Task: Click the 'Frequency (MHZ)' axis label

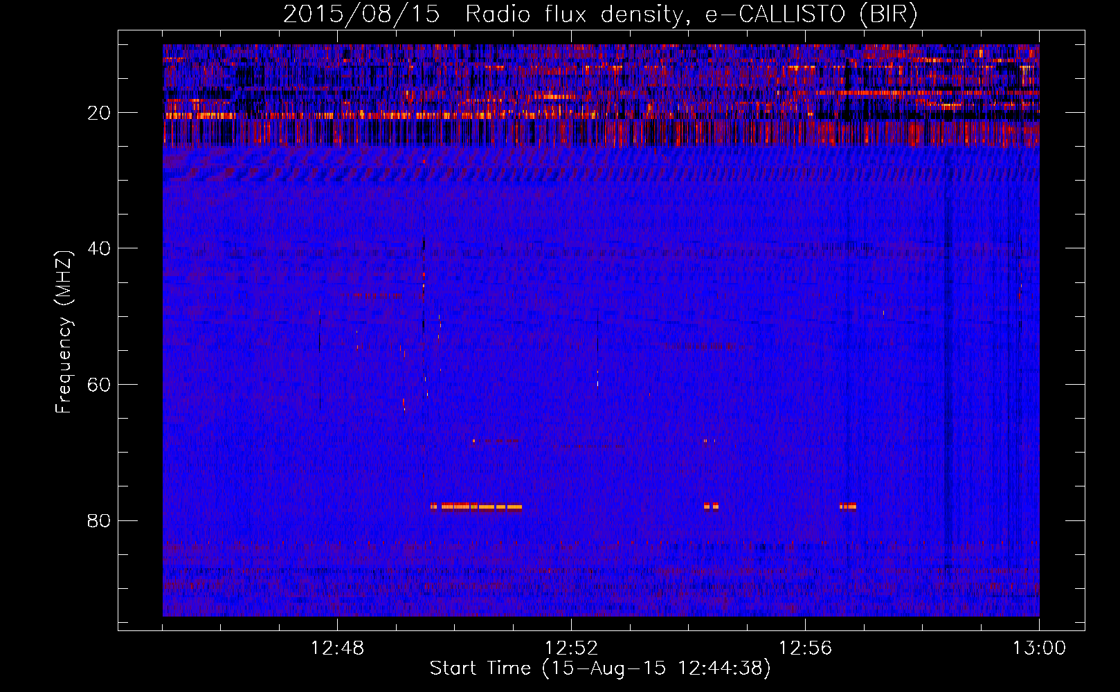Action: (x=63, y=332)
